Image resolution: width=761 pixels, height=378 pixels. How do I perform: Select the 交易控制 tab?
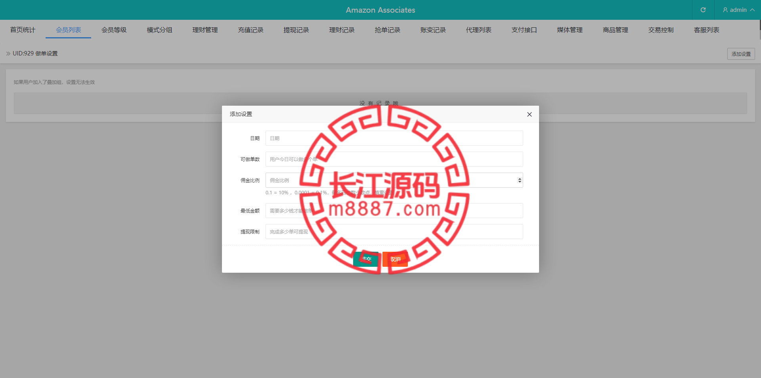pyautogui.click(x=661, y=30)
